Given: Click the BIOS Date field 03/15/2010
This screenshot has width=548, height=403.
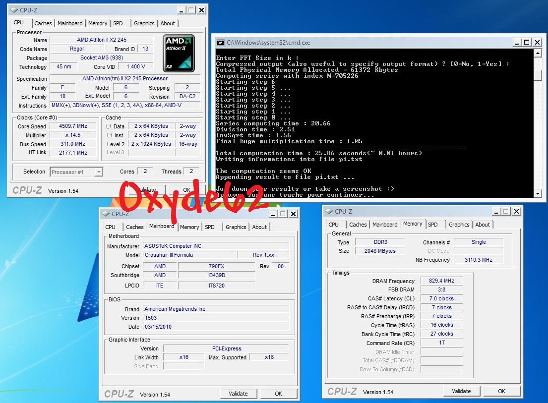Looking at the screenshot, I should pos(216,327).
